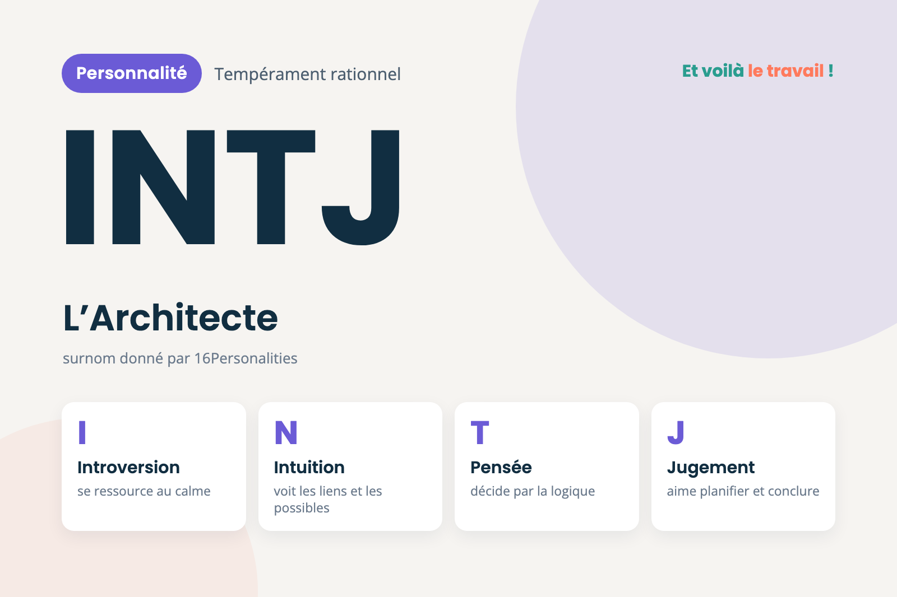Viewport: 897px width, 597px height.
Task: Click the purple letter J above Jugement
Action: [x=676, y=433]
